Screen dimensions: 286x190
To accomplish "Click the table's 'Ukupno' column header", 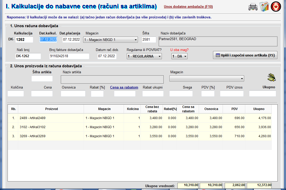I will click(258, 109).
